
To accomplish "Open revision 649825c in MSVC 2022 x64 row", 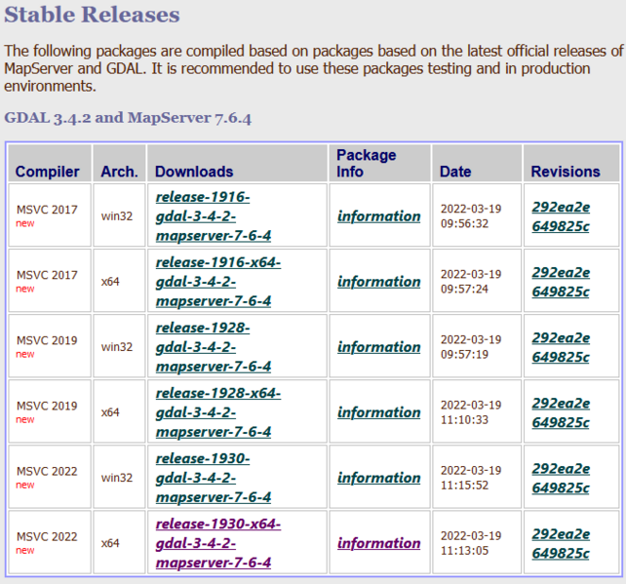I will [561, 554].
